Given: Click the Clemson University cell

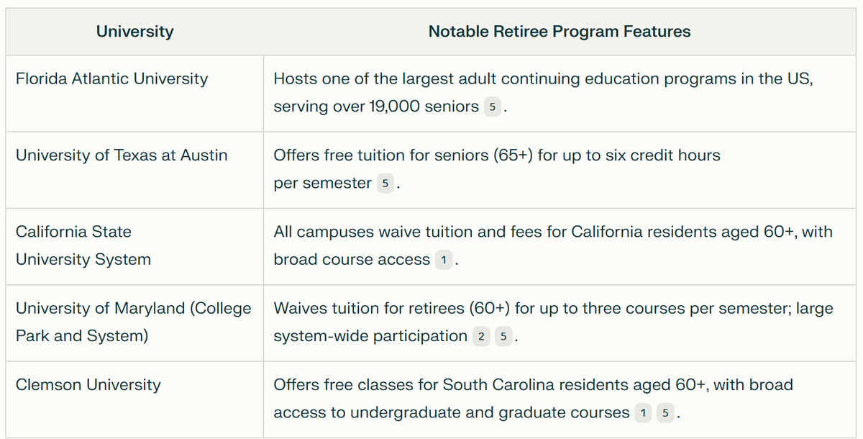Looking at the screenshot, I should (x=88, y=385).
